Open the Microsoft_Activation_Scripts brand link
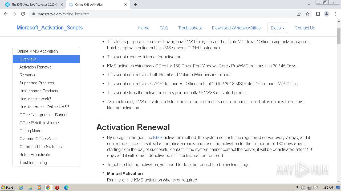Image resolution: width=341 pixels, height=191 pixels. point(50,28)
